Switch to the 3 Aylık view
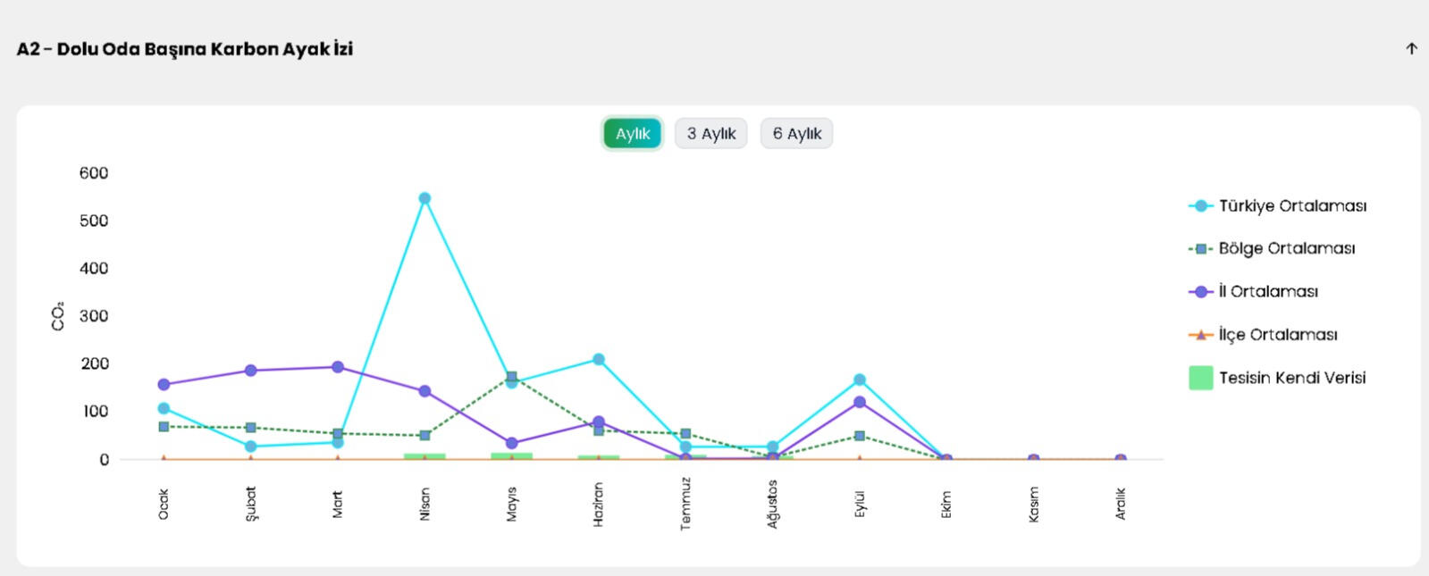 click(710, 134)
